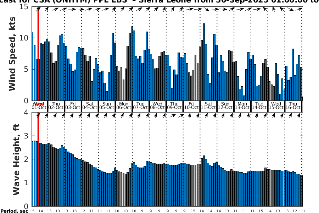Image resolution: width=319 pixels, height=213 pixels.
Task: Click the last wind direction arrow at right edge
Action: (x=299, y=9)
